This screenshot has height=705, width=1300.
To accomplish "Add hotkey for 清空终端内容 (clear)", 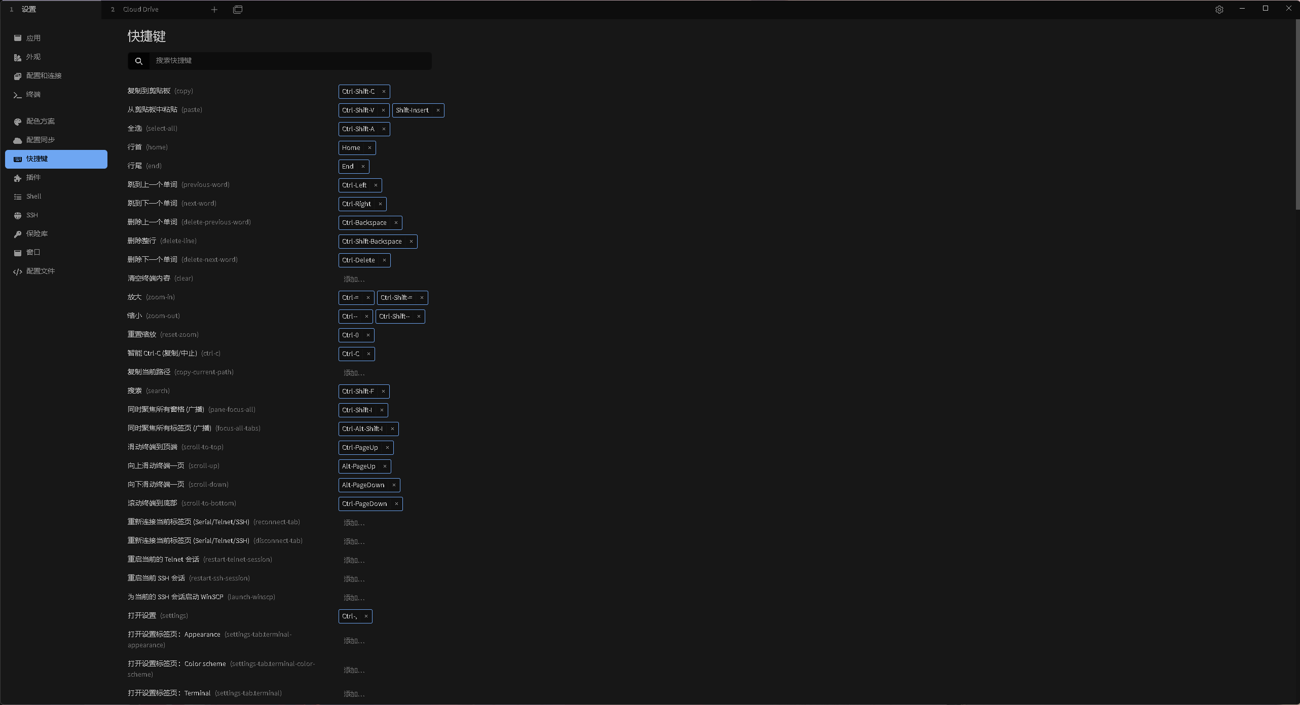I will point(354,279).
